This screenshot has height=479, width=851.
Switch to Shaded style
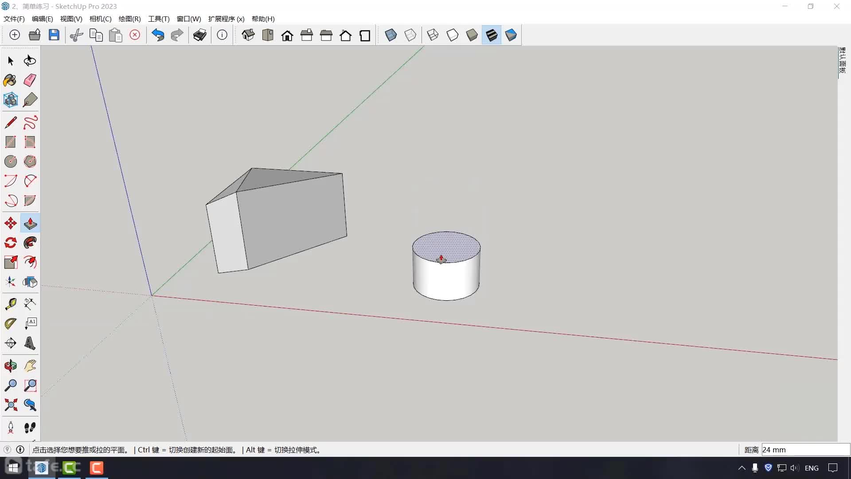(472, 35)
